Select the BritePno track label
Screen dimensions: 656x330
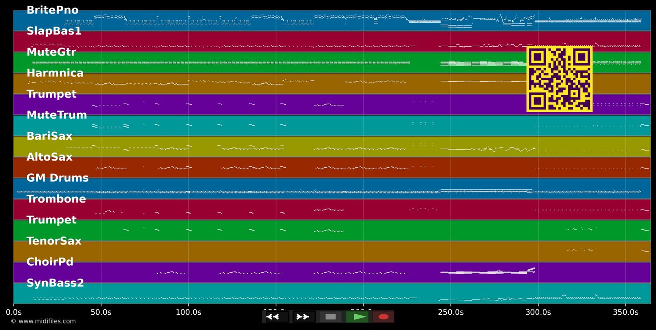52,10
